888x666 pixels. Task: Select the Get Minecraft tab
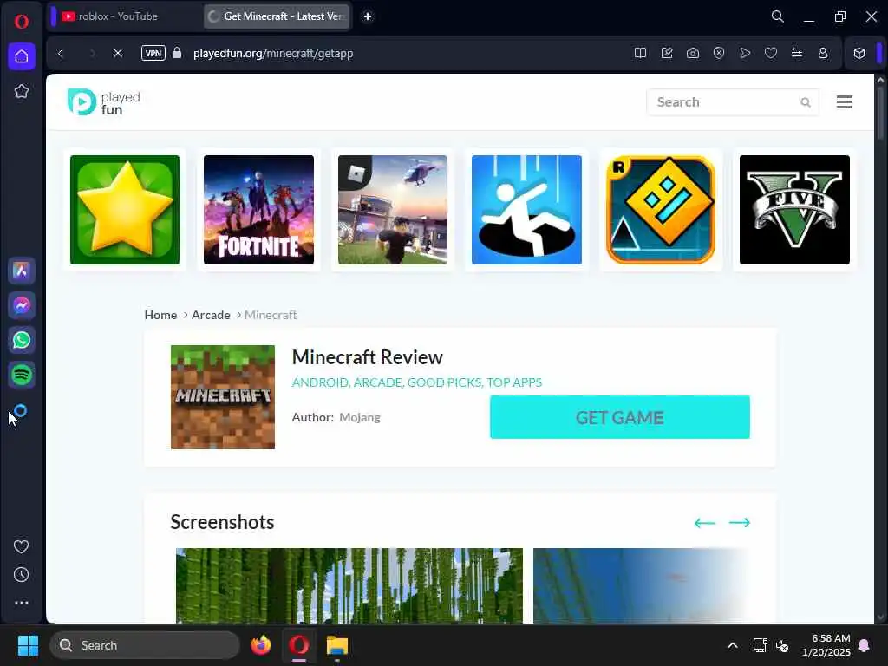pyautogui.click(x=277, y=16)
